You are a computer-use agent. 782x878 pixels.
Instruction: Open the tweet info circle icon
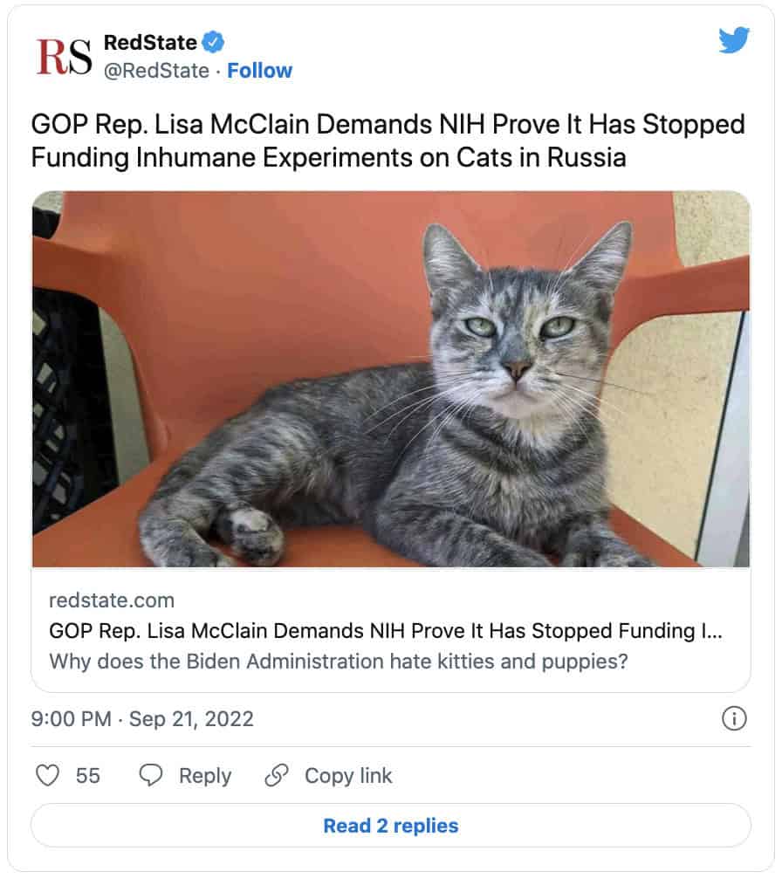[734, 718]
